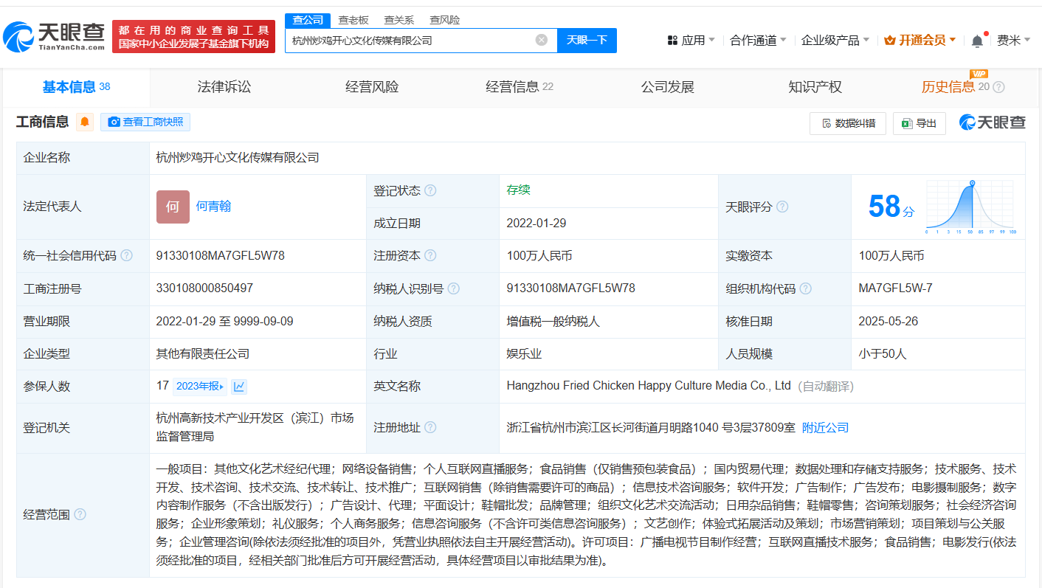Click the business term 2022-01-29 至 9999-09-09
Viewport: 1042px width, 588px height.
tap(224, 321)
